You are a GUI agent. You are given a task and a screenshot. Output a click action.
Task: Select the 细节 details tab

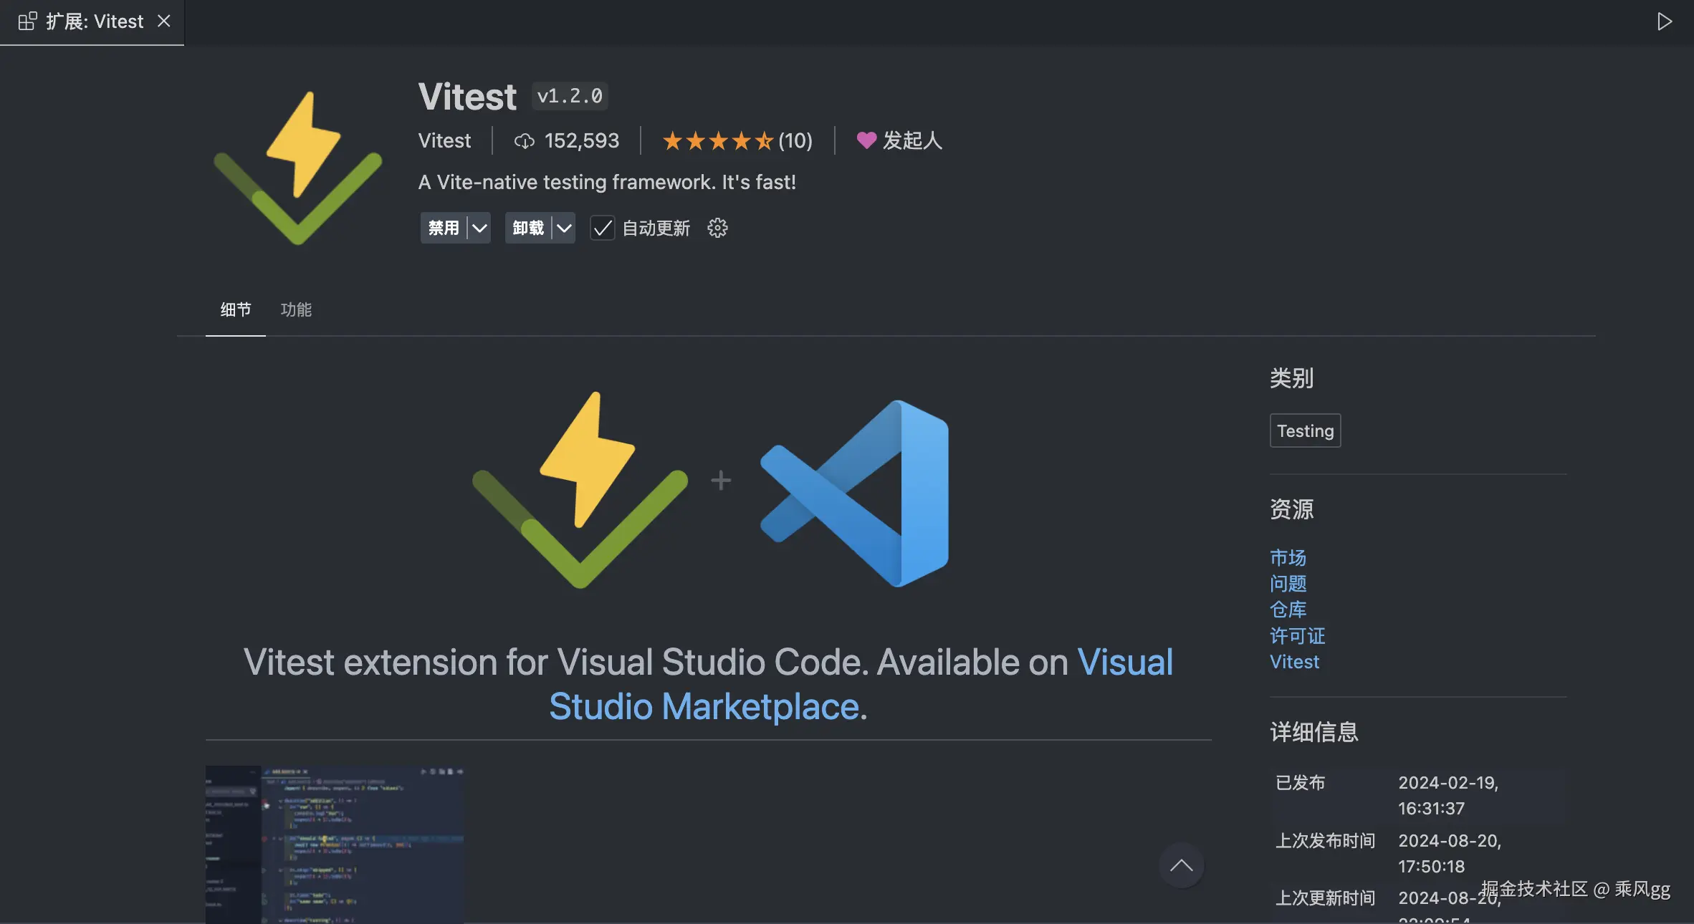[x=236, y=309]
